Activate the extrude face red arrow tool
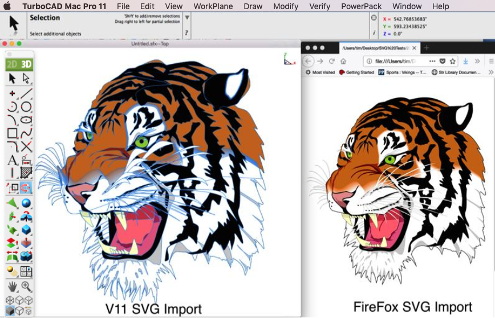The width and height of the screenshot is (495, 318). pos(26,243)
